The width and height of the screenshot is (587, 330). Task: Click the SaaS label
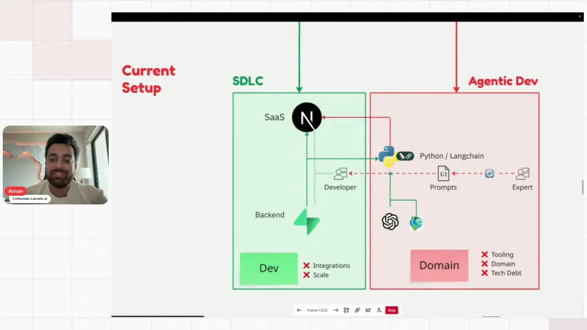(275, 117)
